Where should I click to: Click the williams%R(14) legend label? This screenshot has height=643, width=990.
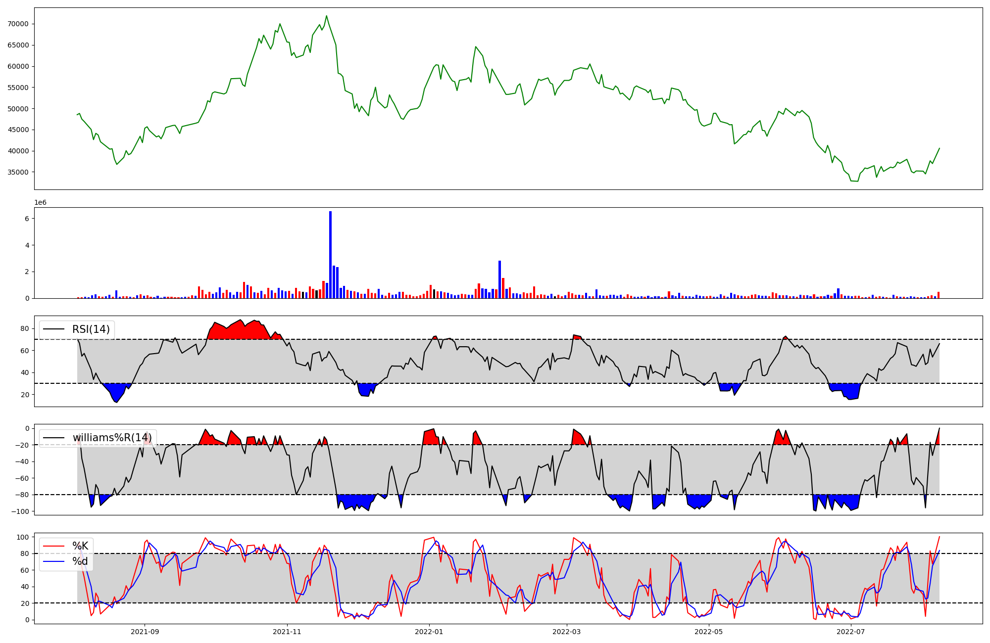[112, 438]
